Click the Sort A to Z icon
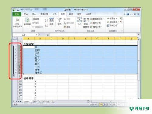The image size is (152, 114). (x=46, y=20)
